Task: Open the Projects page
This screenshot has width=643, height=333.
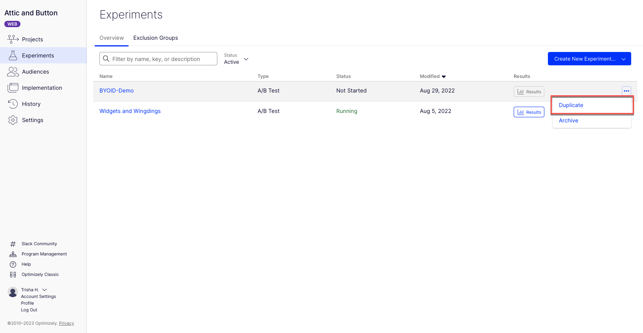Action: click(32, 39)
